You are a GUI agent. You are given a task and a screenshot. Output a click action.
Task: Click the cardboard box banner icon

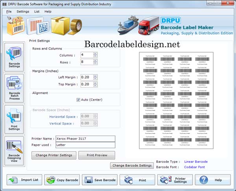(x=60, y=26)
